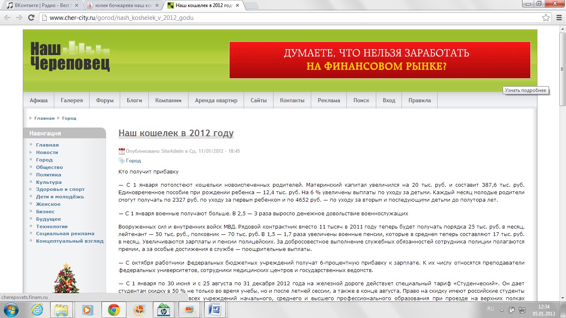Go back with the browser Back arrow
Viewport: 566px width, 318px height.
point(7,18)
